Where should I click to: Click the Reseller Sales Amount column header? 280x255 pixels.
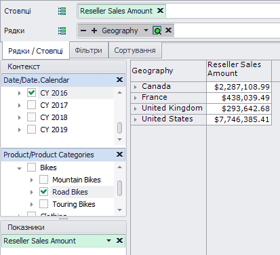click(239, 71)
